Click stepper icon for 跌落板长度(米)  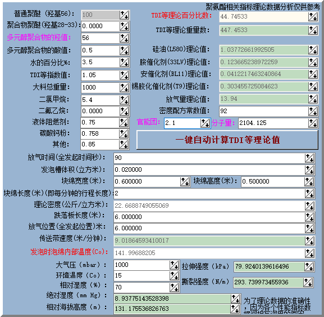[x=310, y=217]
